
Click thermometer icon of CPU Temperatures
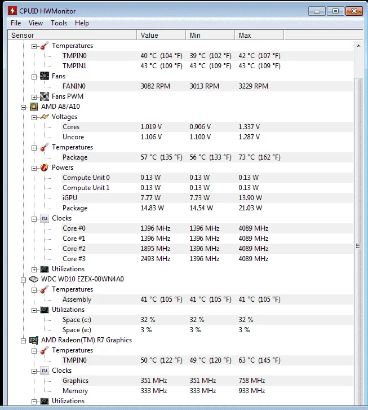coord(45,147)
